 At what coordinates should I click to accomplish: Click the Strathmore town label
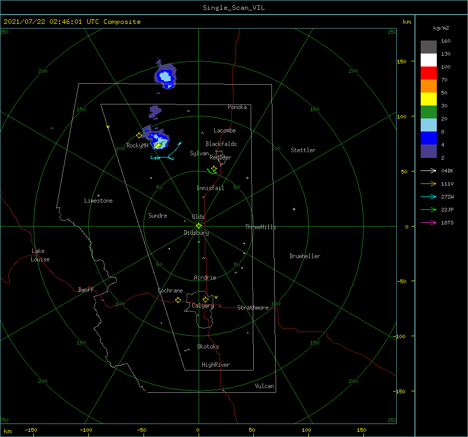253,308
